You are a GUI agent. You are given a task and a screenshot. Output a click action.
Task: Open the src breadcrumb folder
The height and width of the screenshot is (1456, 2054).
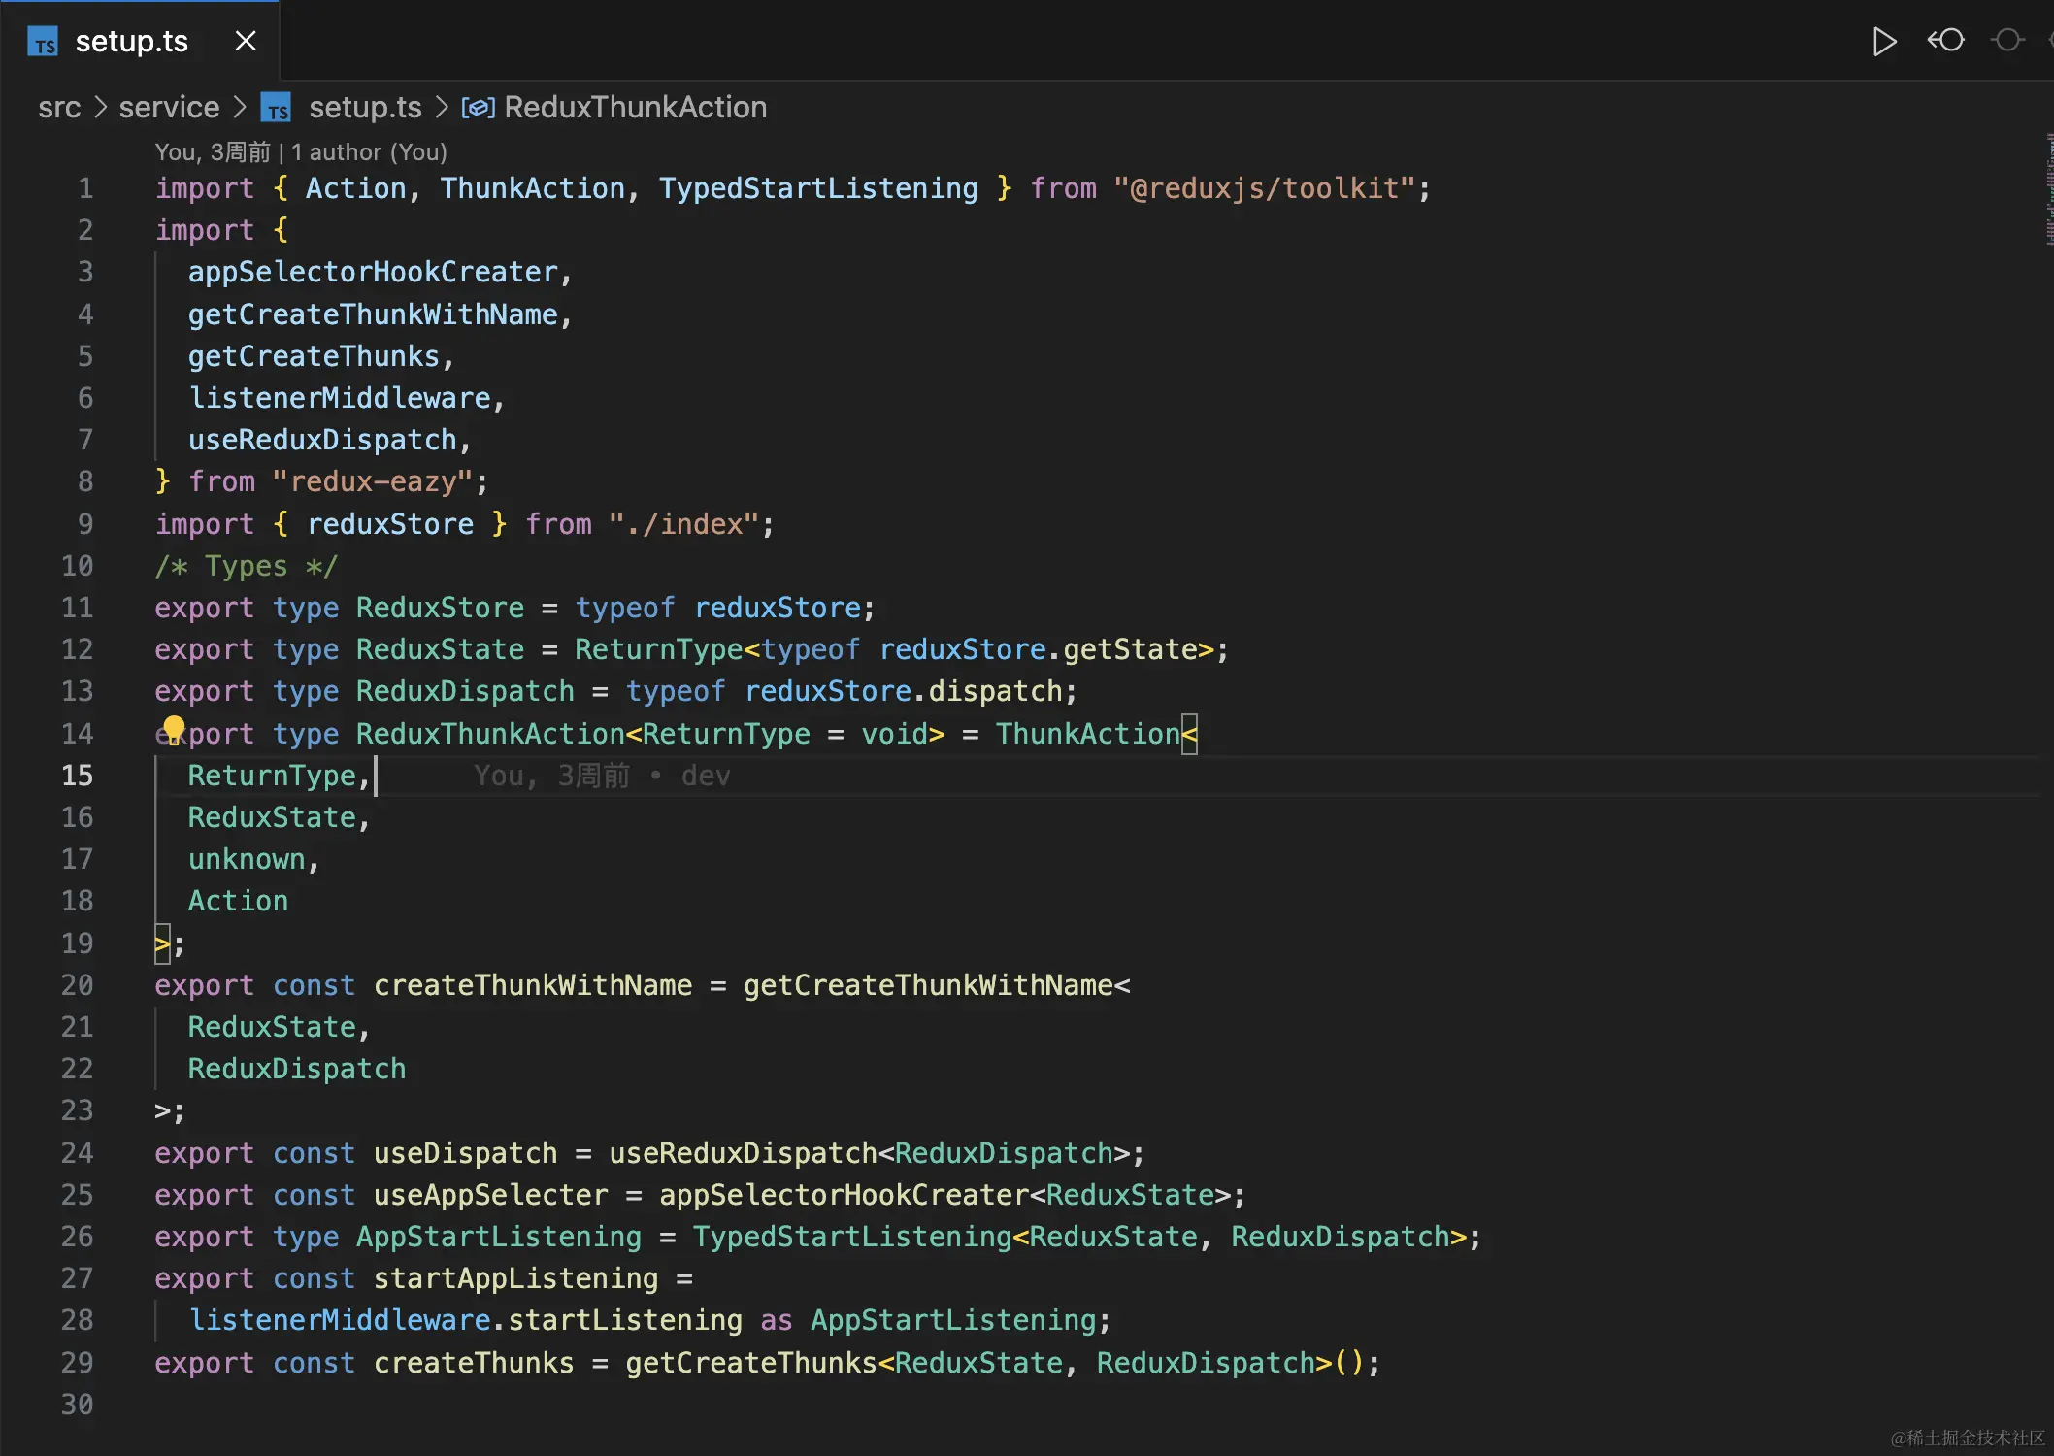(59, 108)
